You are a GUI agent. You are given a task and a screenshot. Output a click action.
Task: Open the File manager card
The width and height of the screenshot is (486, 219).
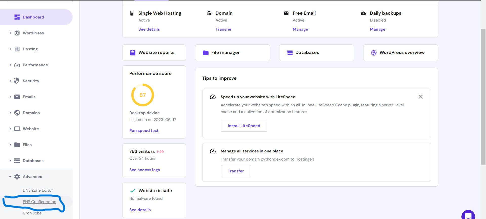(232, 53)
